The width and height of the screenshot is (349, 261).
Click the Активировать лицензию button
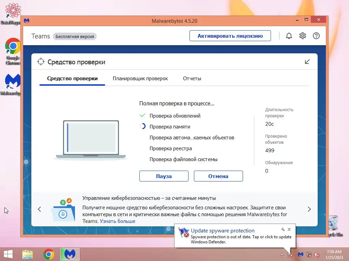tap(230, 36)
